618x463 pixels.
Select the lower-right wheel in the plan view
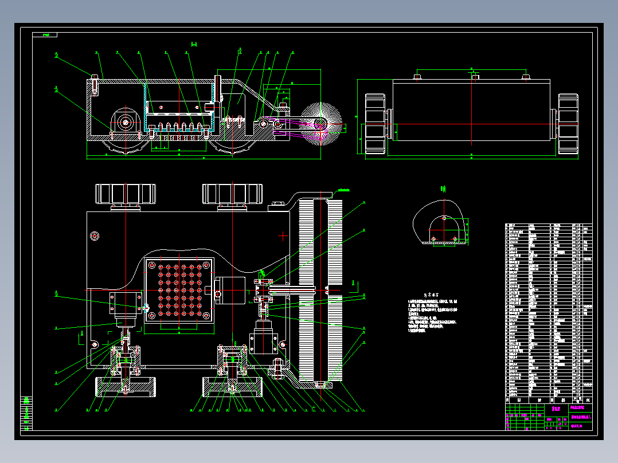[x=233, y=387]
